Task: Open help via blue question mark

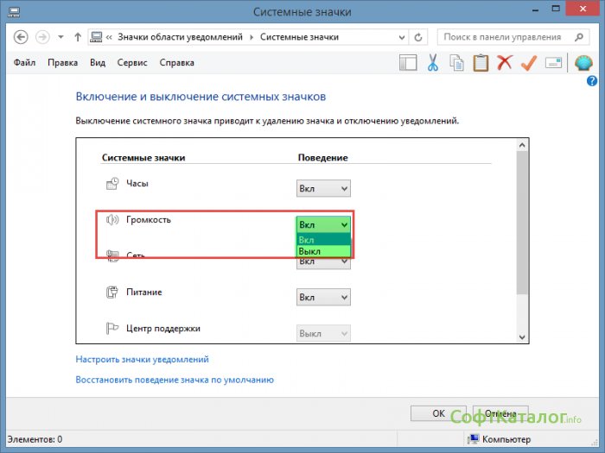Action: [592, 81]
